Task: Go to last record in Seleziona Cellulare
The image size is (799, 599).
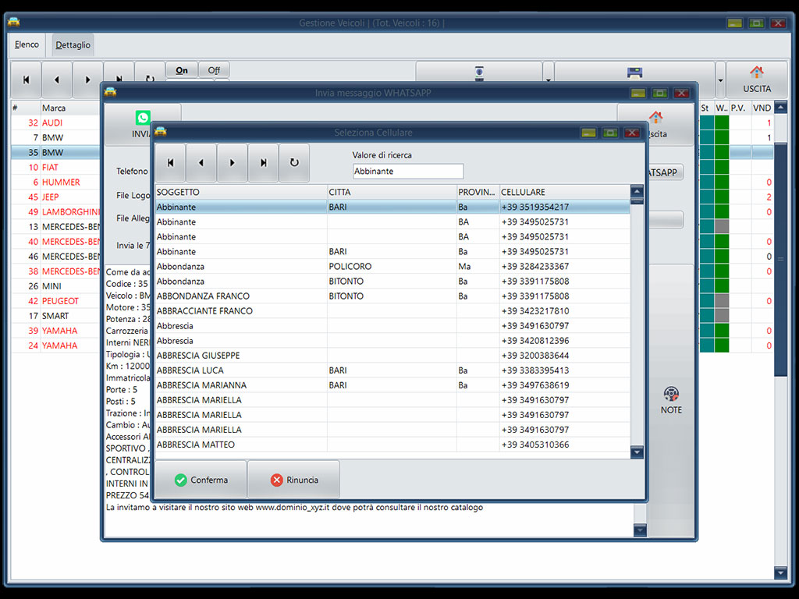Action: (x=264, y=162)
